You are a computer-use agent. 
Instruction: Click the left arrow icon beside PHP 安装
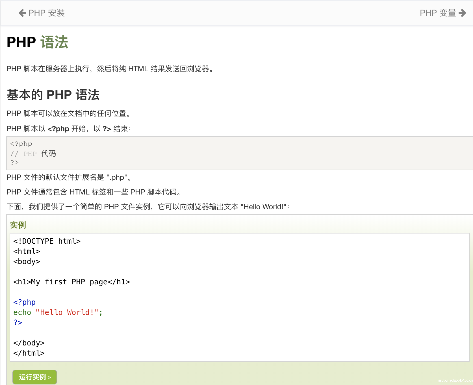coord(22,13)
